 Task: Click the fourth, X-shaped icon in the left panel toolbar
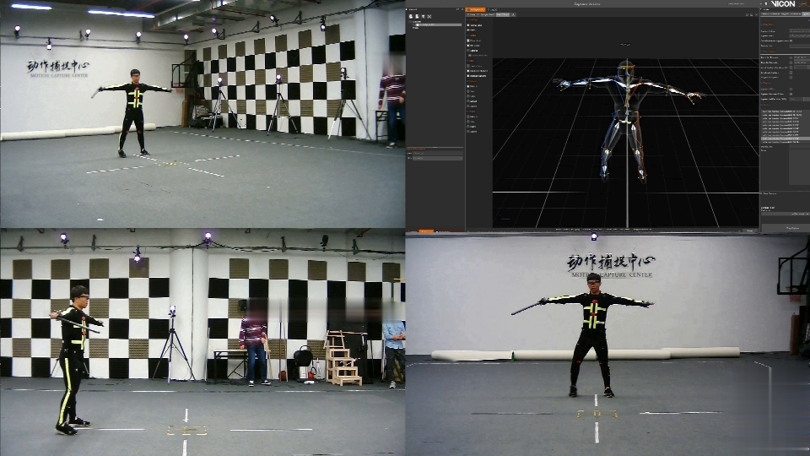[x=429, y=15]
